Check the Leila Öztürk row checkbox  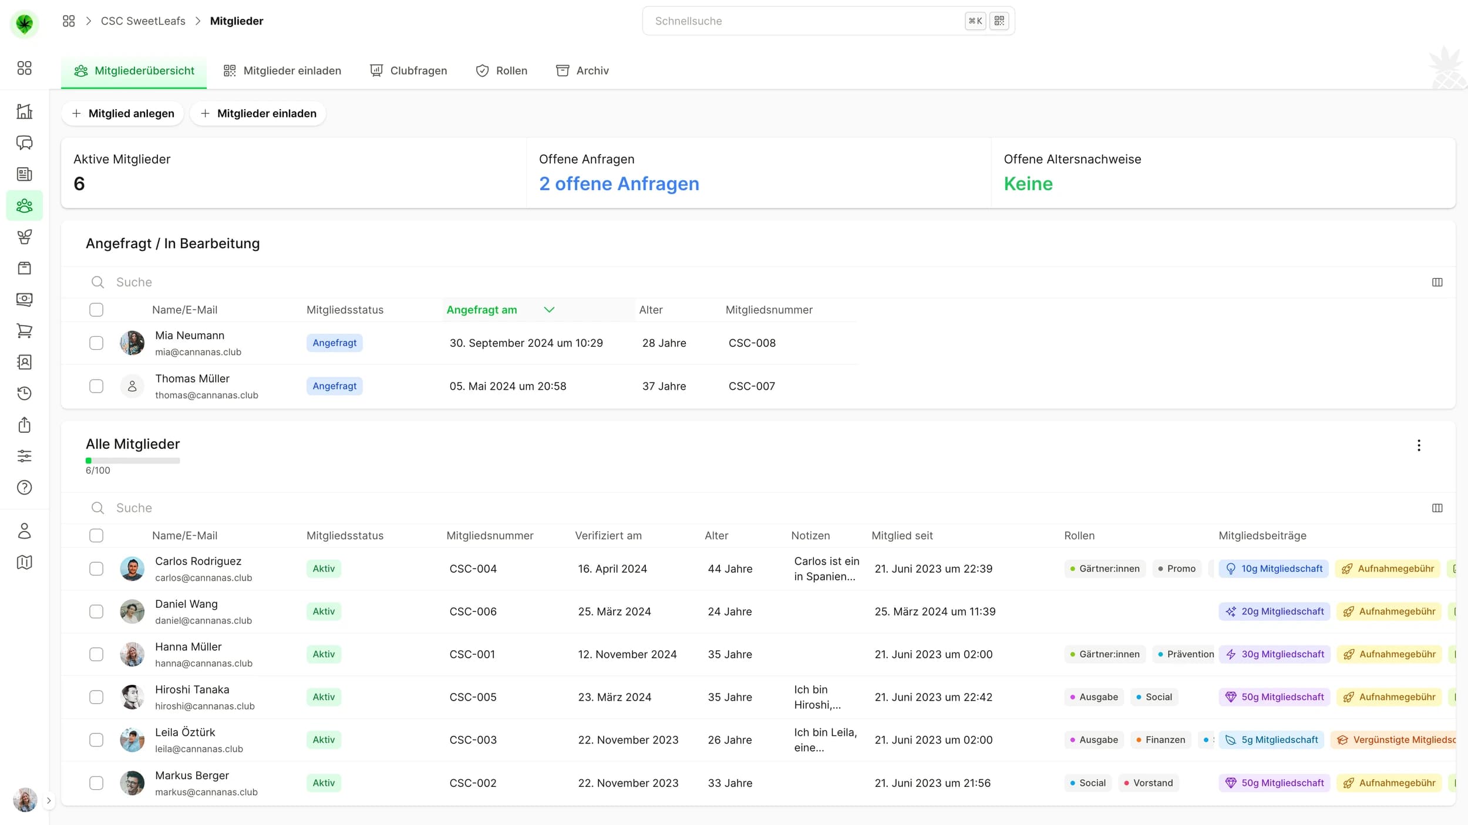pos(96,740)
